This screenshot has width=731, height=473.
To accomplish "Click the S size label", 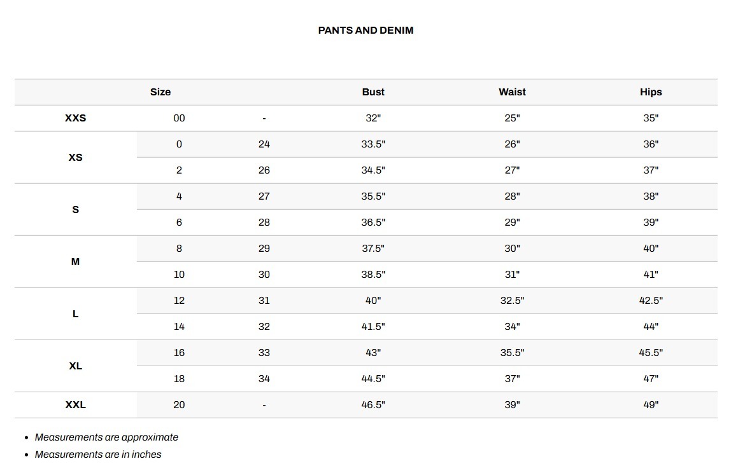I will (76, 210).
